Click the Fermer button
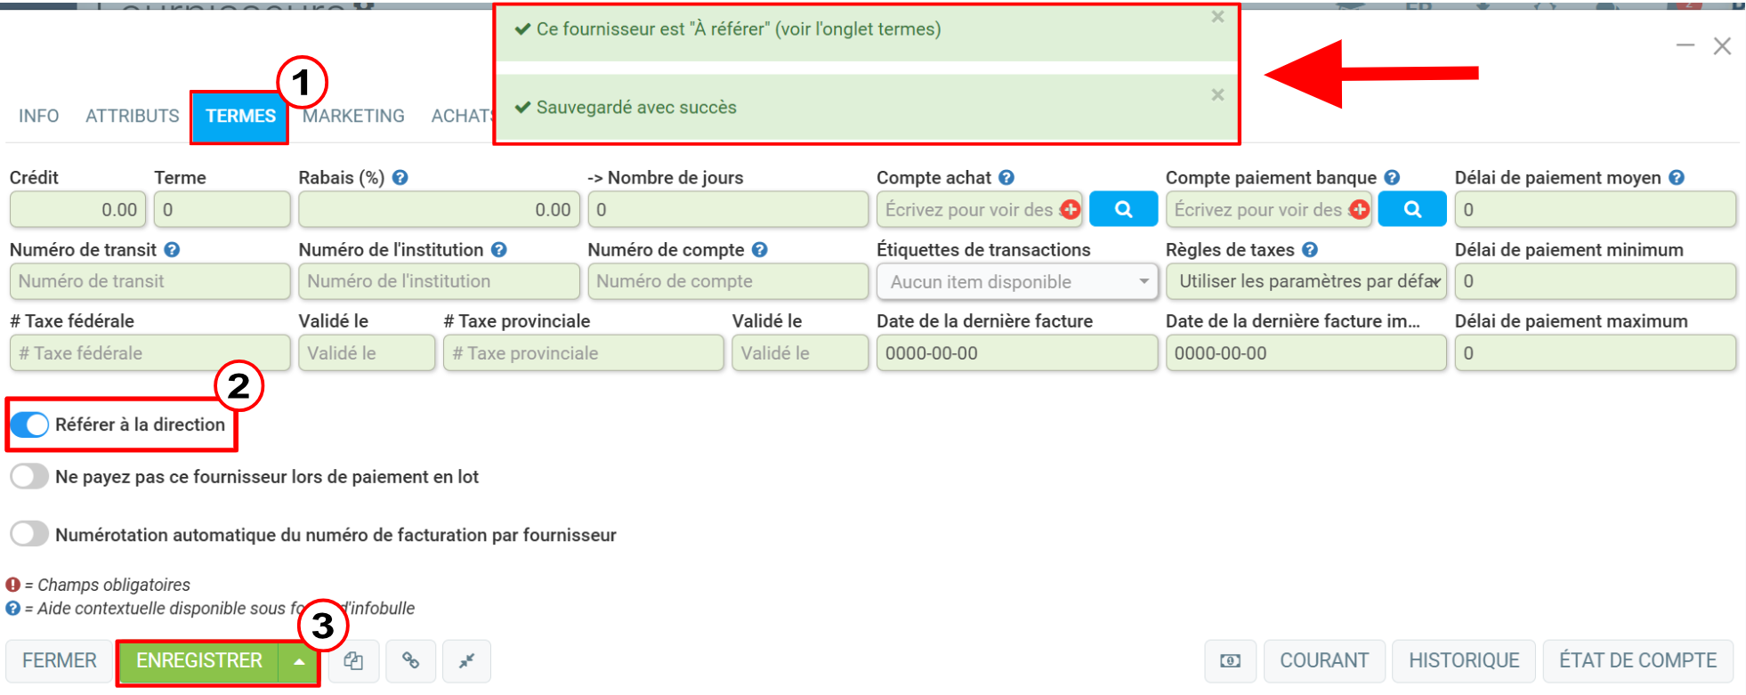 click(60, 661)
